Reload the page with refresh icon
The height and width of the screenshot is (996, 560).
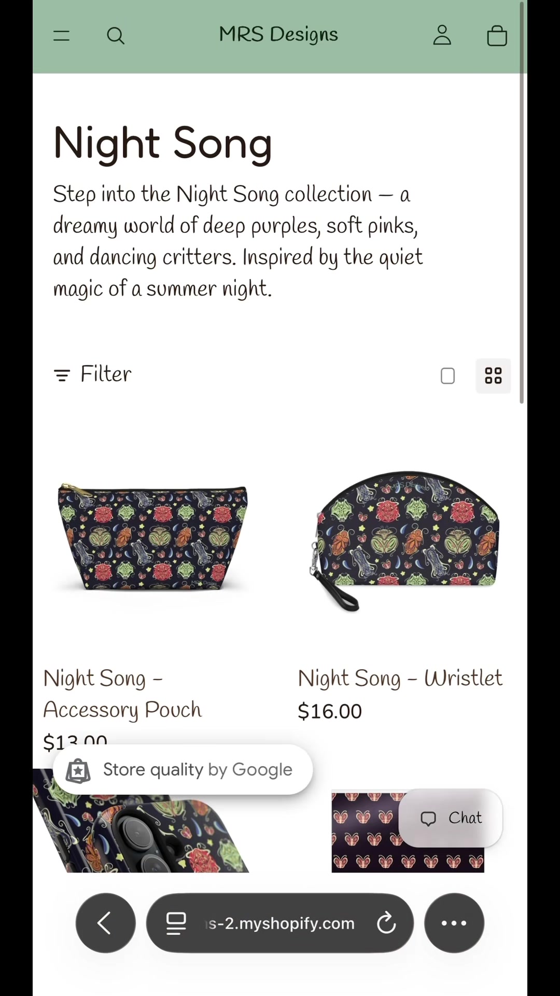[x=386, y=923]
